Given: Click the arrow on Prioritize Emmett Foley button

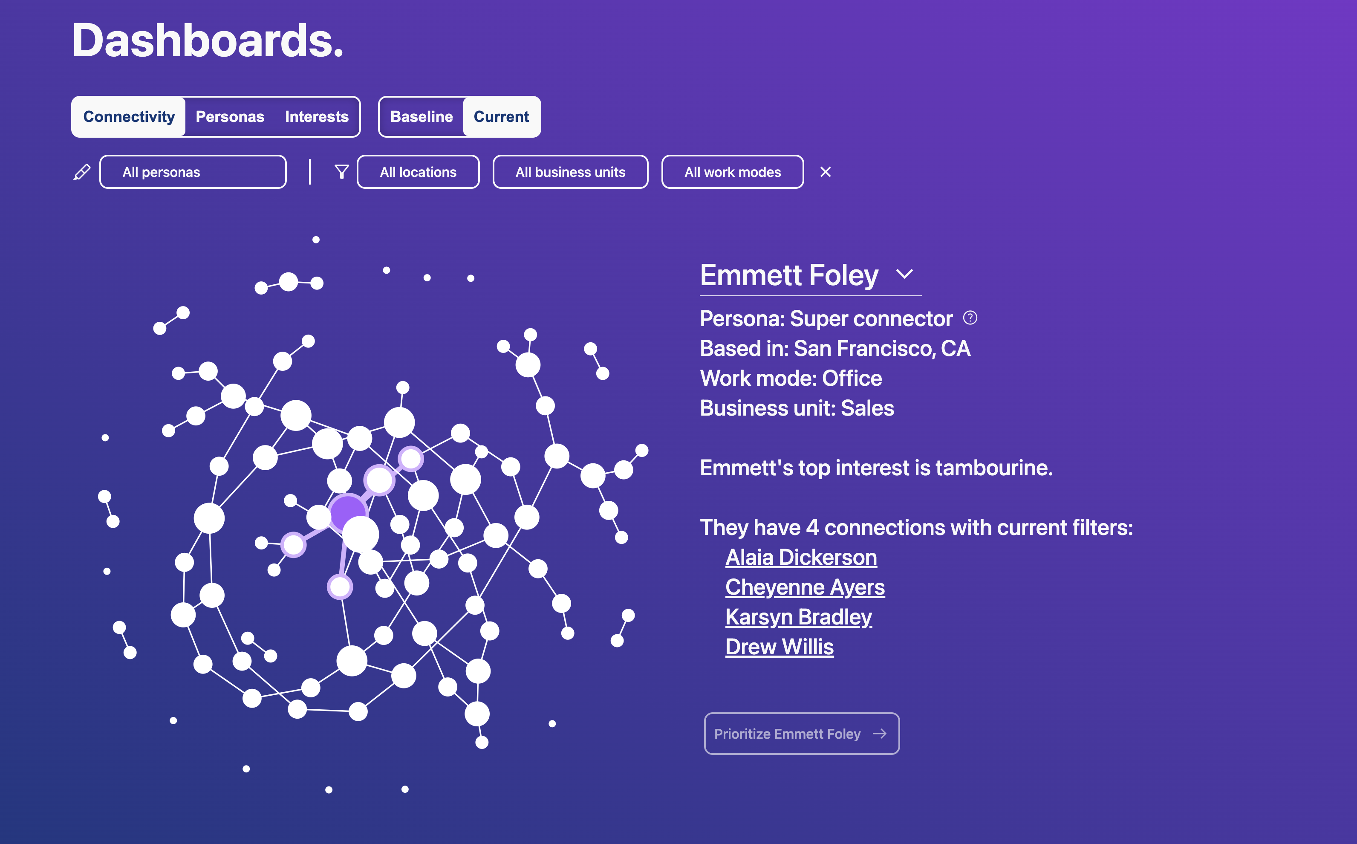Looking at the screenshot, I should tap(880, 733).
